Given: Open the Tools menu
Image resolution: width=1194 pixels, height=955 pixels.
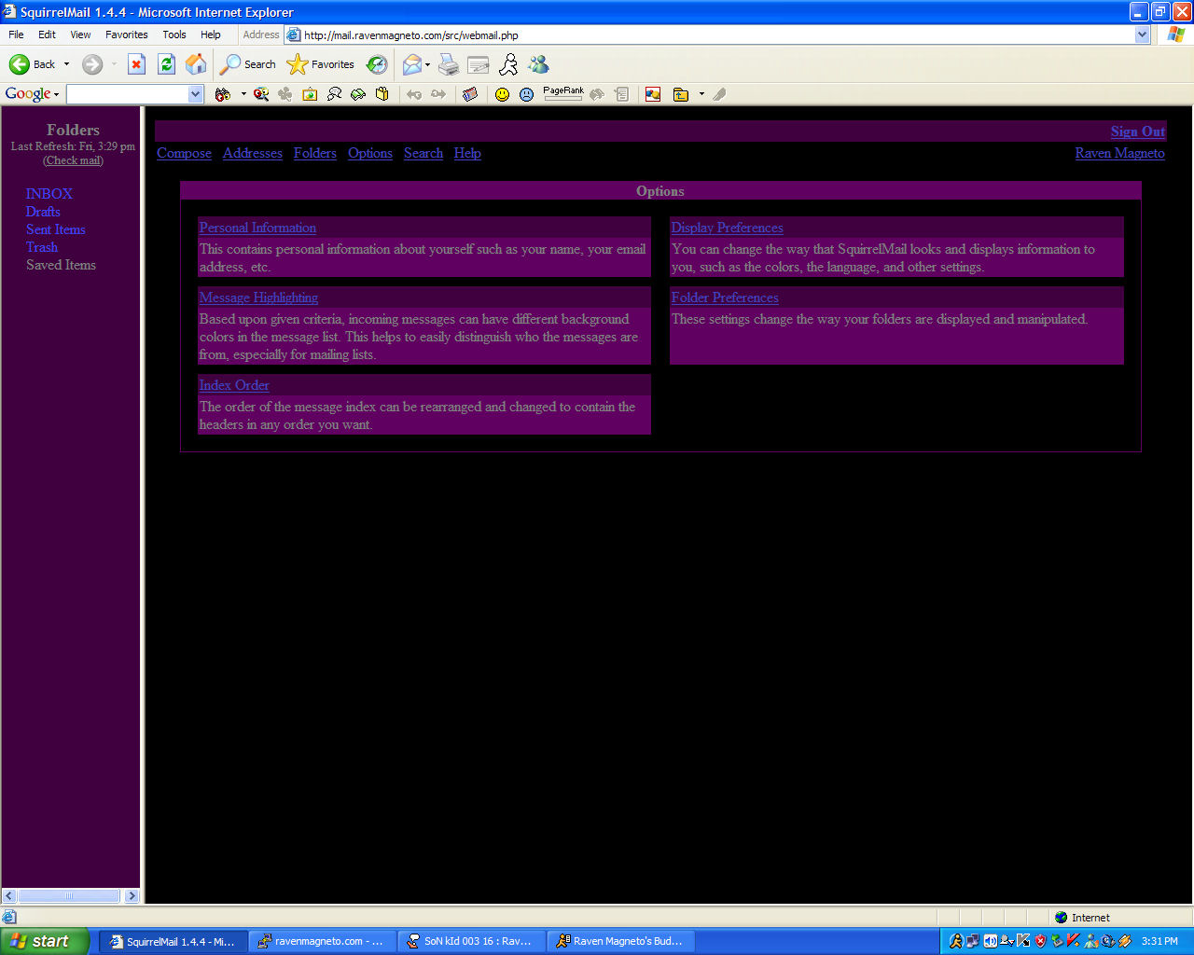Looking at the screenshot, I should (174, 35).
